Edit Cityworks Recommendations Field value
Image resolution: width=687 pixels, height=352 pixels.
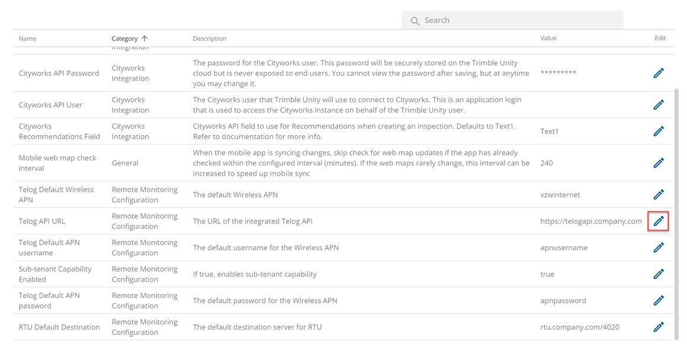click(x=659, y=131)
